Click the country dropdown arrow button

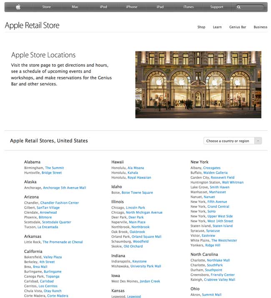[x=258, y=141]
